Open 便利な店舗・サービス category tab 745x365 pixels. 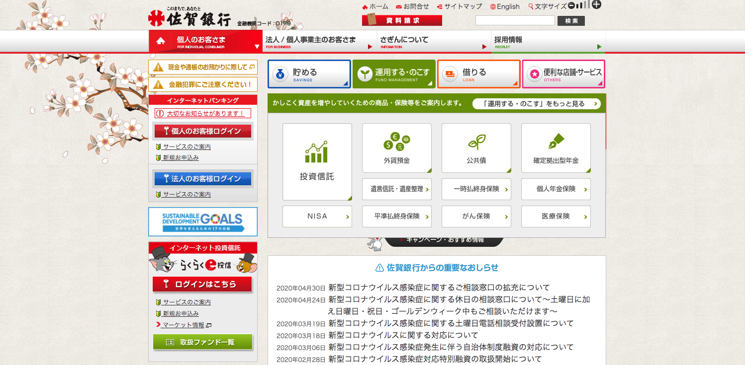coord(563,74)
